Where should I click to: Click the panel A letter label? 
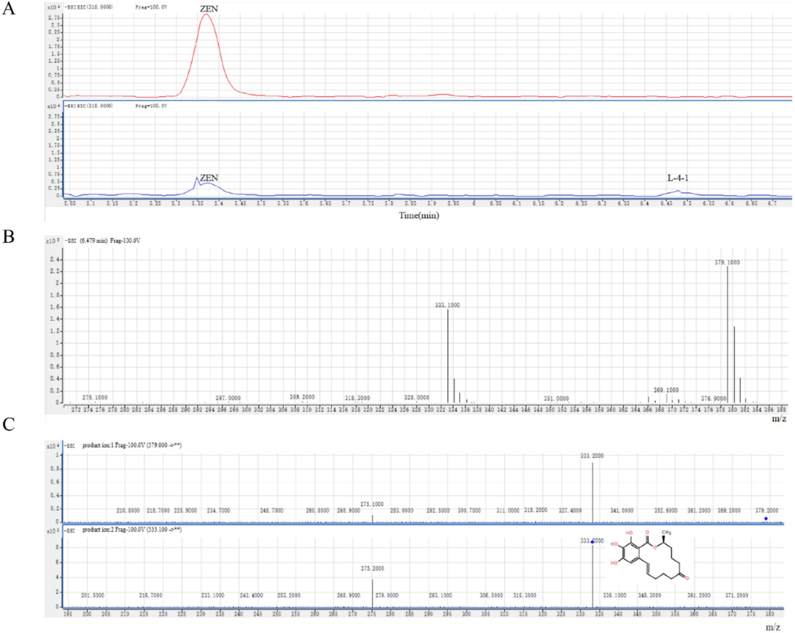[8, 8]
